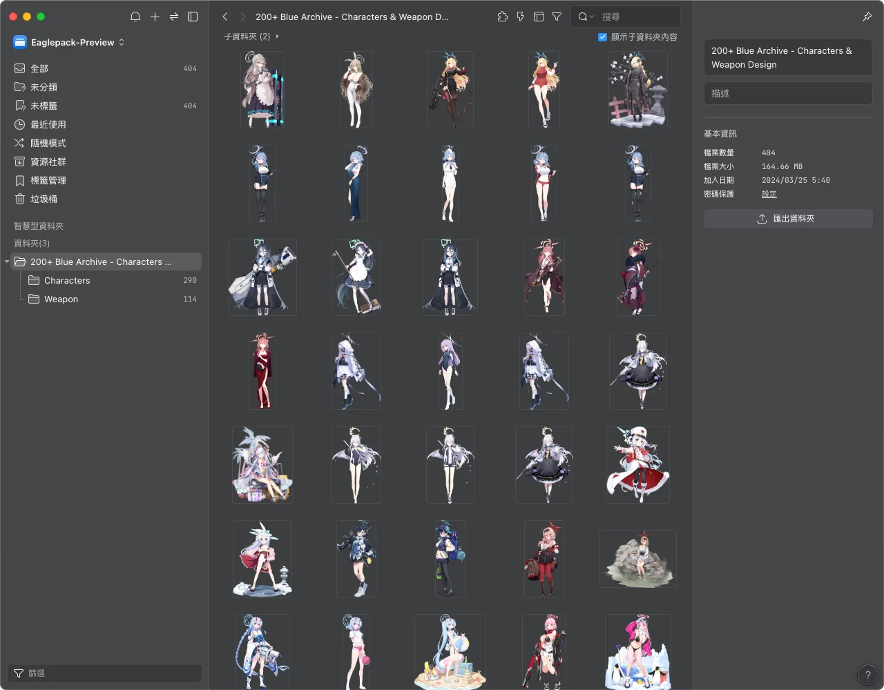
Task: Click the 匯出資料夾 export button
Action: [x=788, y=219]
